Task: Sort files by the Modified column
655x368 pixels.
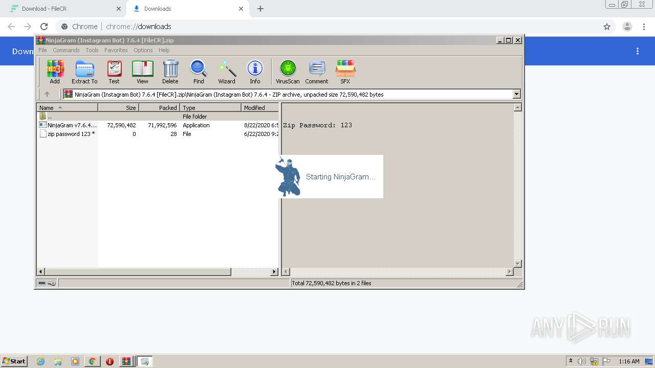Action: tap(260, 108)
